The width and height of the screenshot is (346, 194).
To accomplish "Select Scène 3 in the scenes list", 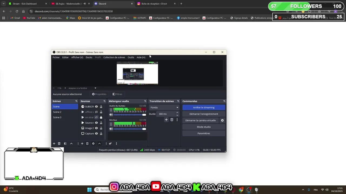I will [65, 117].
